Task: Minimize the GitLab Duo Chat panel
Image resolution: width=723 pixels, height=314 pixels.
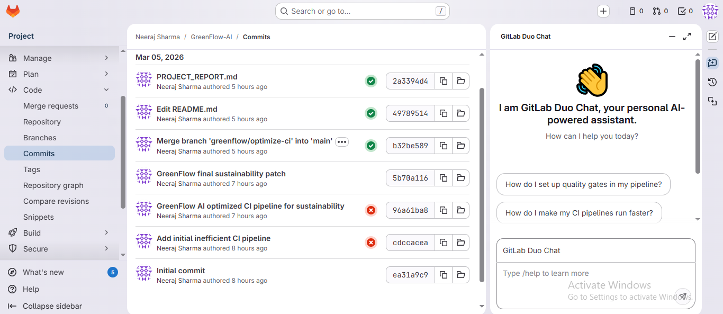Action: (x=672, y=37)
